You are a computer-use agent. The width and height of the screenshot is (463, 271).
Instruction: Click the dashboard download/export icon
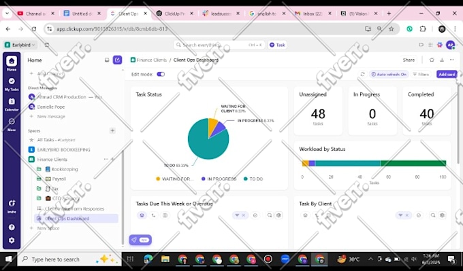(x=442, y=60)
